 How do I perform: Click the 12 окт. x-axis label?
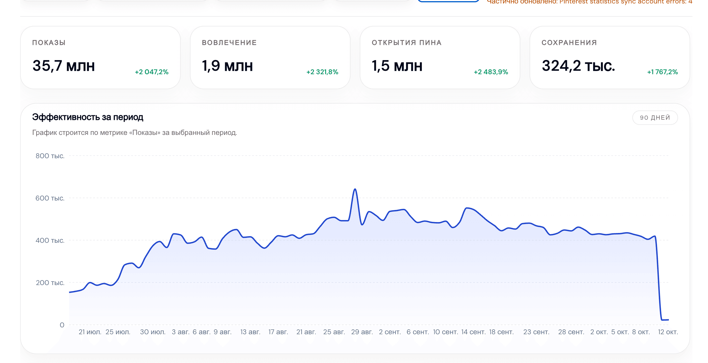click(x=668, y=332)
